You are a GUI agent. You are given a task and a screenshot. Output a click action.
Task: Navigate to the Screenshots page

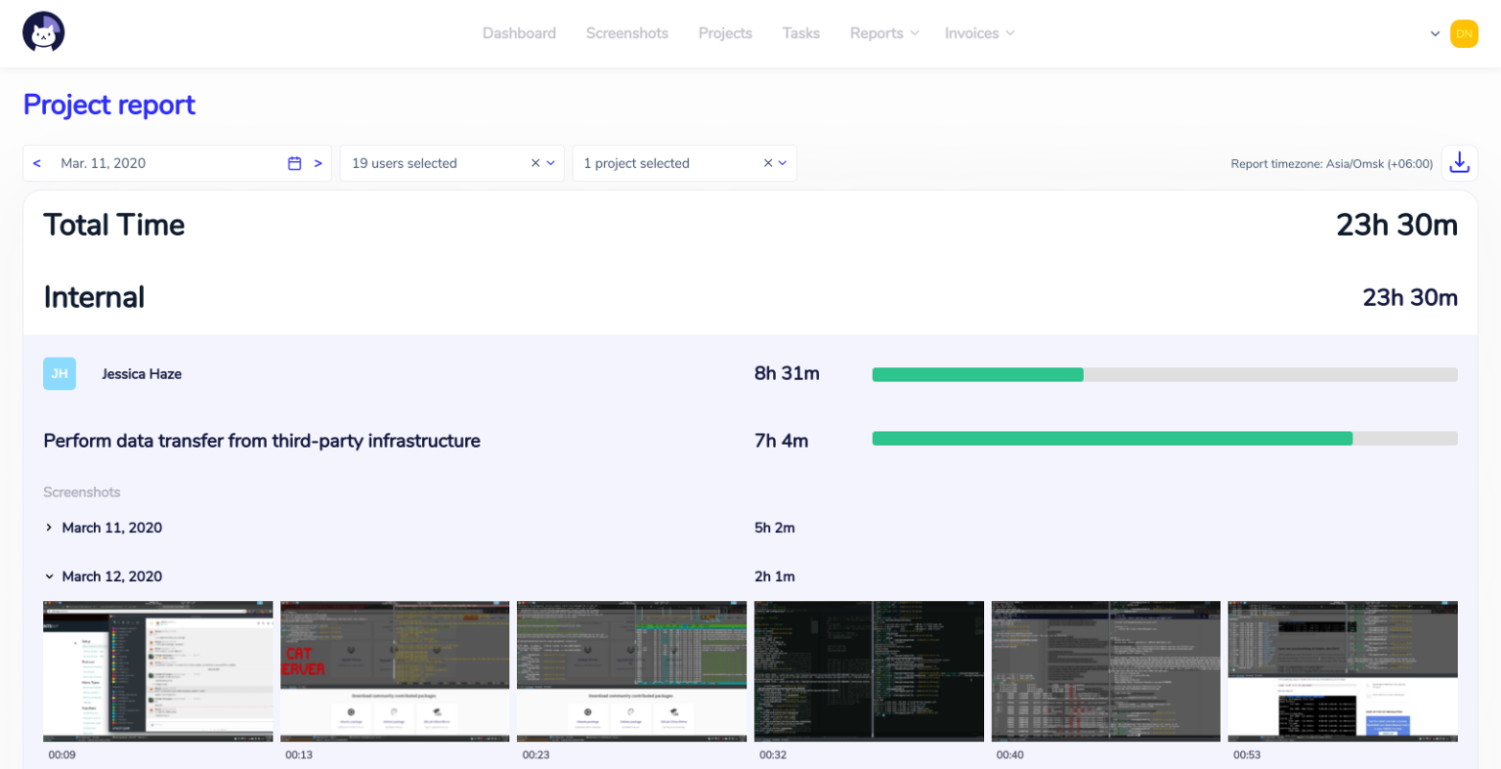pos(626,33)
